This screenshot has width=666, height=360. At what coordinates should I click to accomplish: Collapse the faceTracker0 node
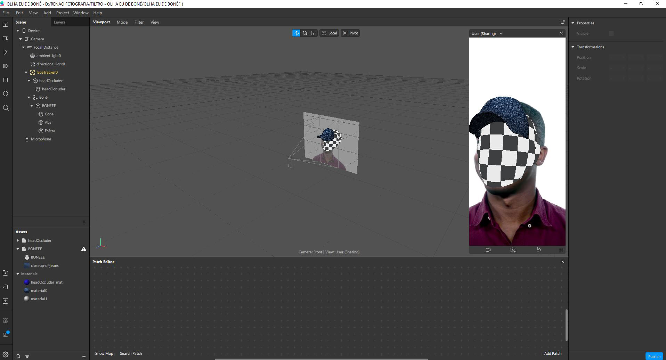click(x=26, y=72)
